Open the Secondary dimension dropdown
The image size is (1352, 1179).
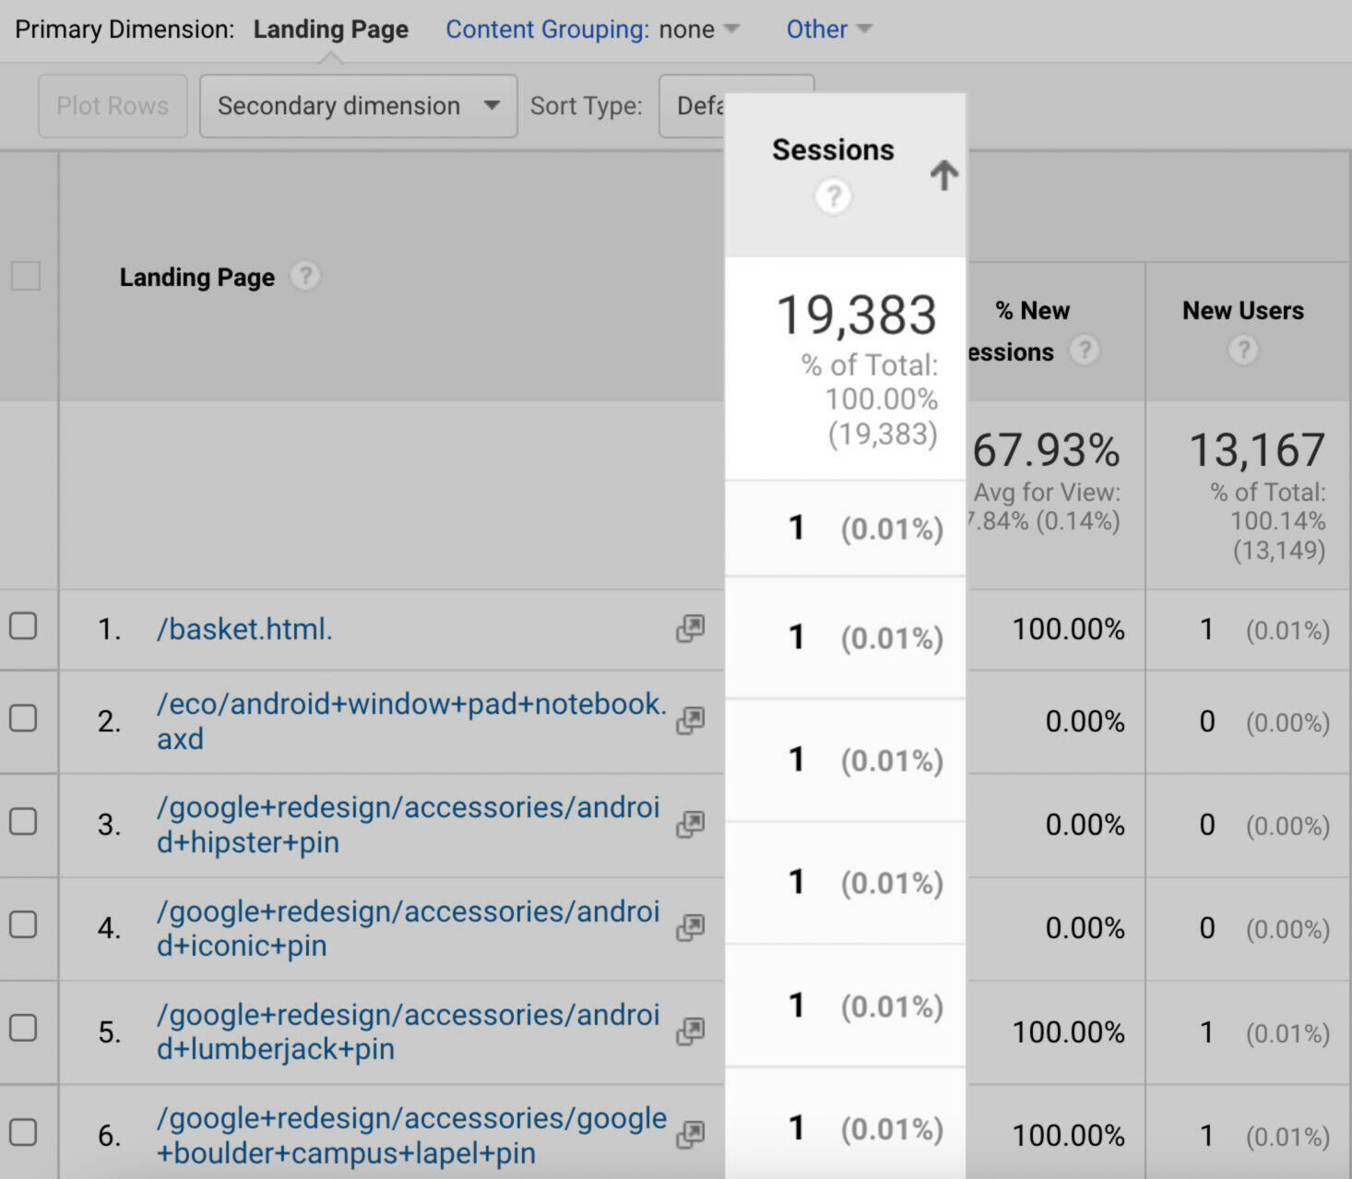358,105
